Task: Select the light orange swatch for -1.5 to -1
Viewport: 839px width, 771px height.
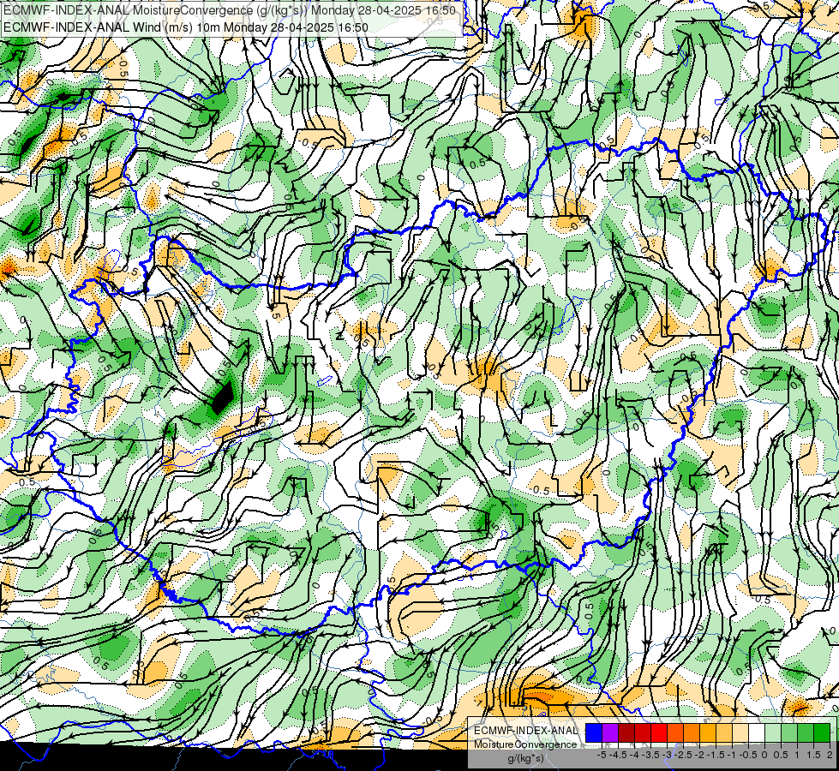Action: click(x=724, y=733)
